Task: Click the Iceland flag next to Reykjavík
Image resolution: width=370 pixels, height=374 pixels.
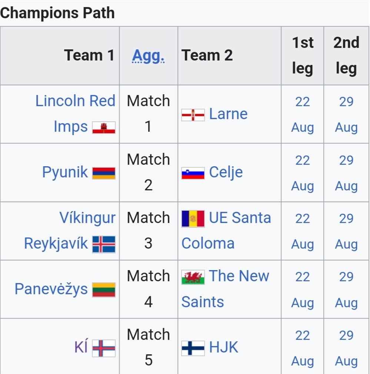Action: [104, 244]
